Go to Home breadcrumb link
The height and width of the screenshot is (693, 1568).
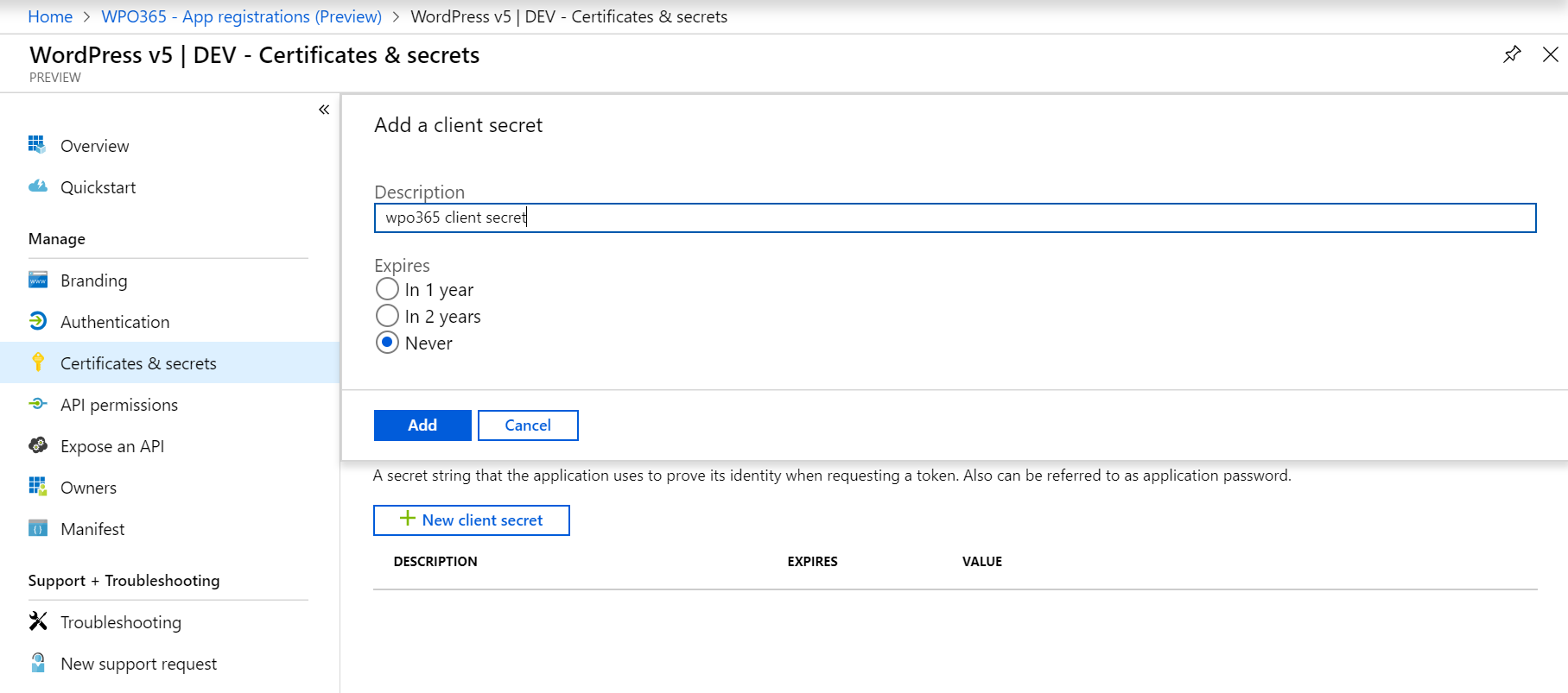tap(50, 16)
